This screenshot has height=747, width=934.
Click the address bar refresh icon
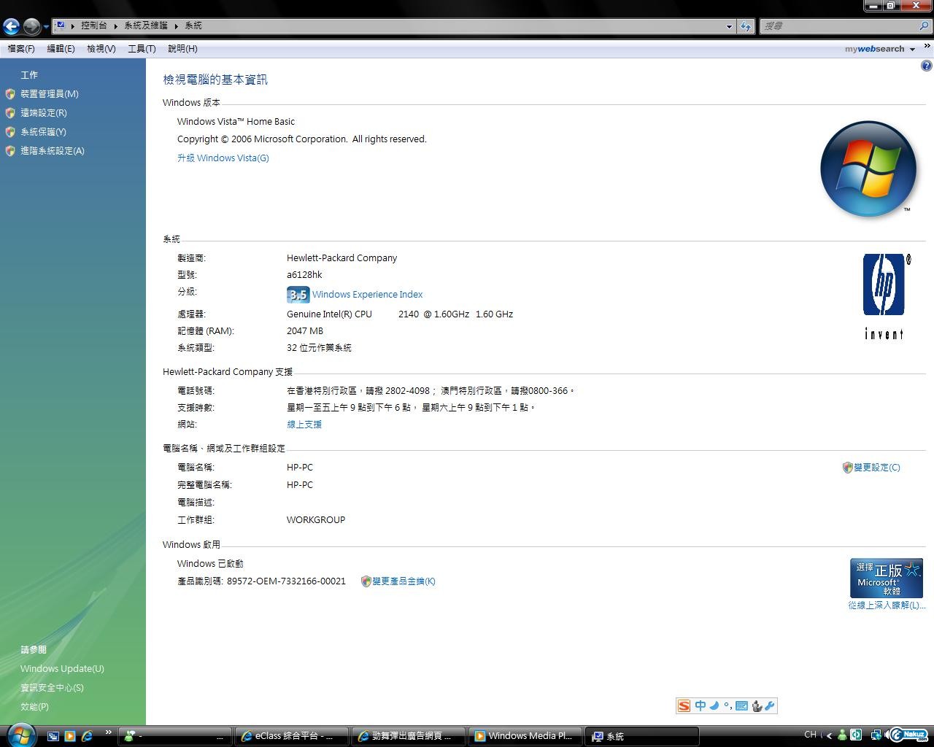[x=745, y=26]
